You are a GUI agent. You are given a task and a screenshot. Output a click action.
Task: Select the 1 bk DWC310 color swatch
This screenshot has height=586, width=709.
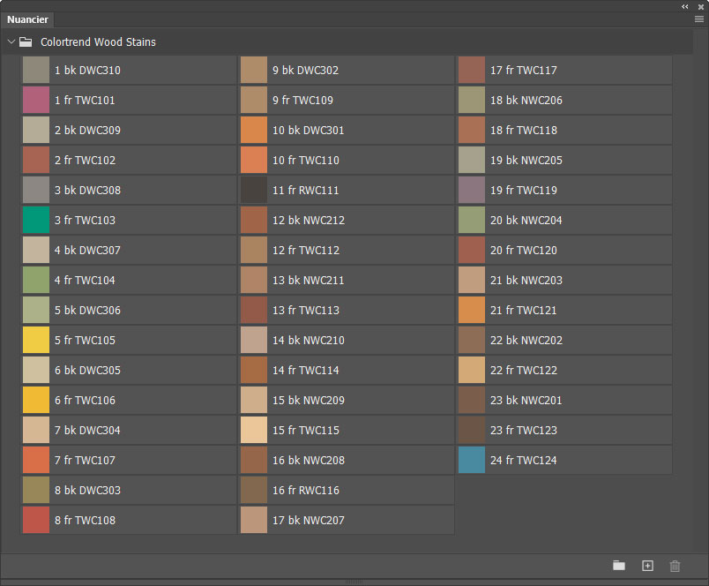pyautogui.click(x=36, y=70)
